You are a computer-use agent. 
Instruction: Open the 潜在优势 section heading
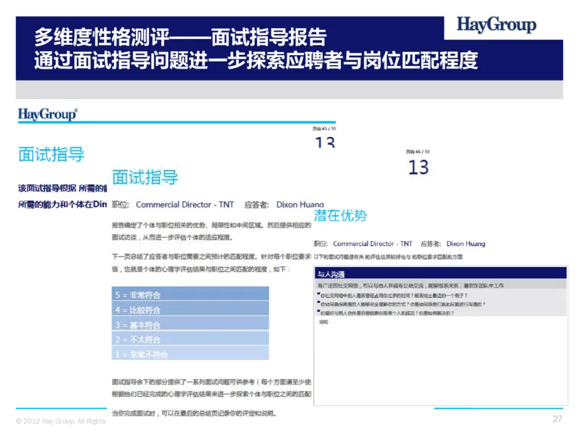click(x=342, y=214)
